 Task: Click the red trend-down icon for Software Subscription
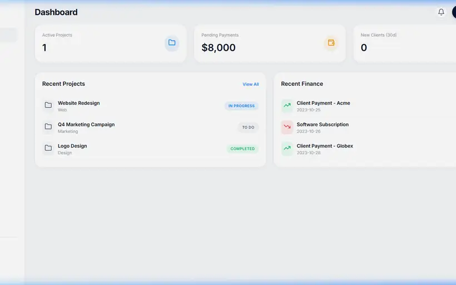click(x=287, y=127)
